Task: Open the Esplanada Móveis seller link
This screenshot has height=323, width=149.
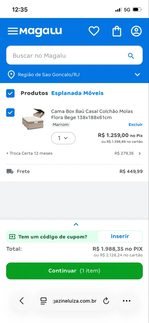Action: coord(78,93)
